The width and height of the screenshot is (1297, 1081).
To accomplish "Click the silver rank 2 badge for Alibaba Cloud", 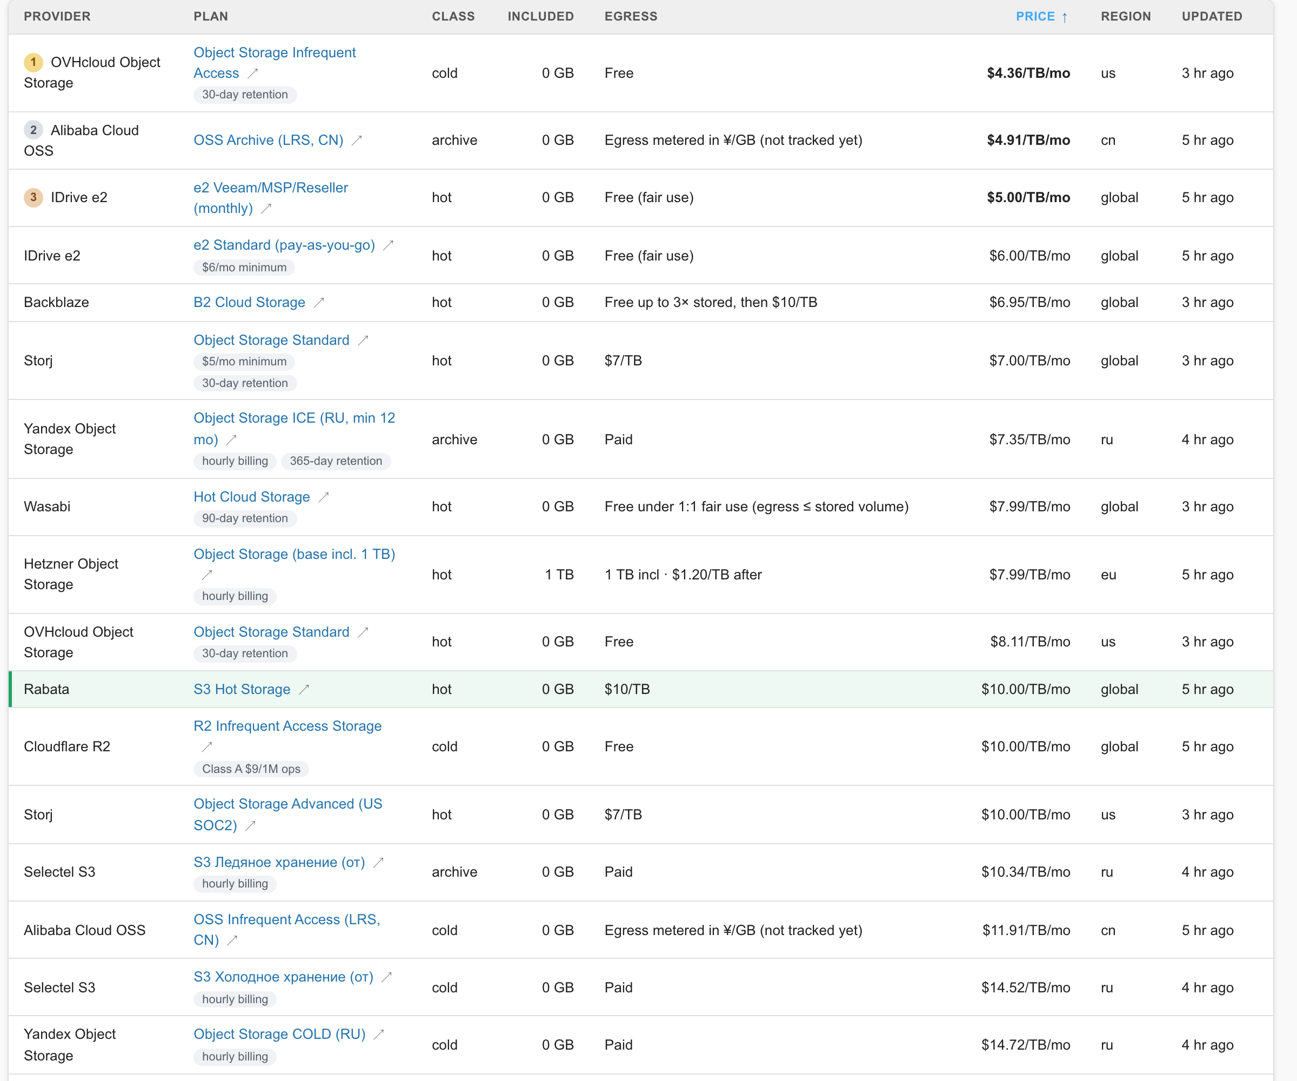I will (34, 130).
